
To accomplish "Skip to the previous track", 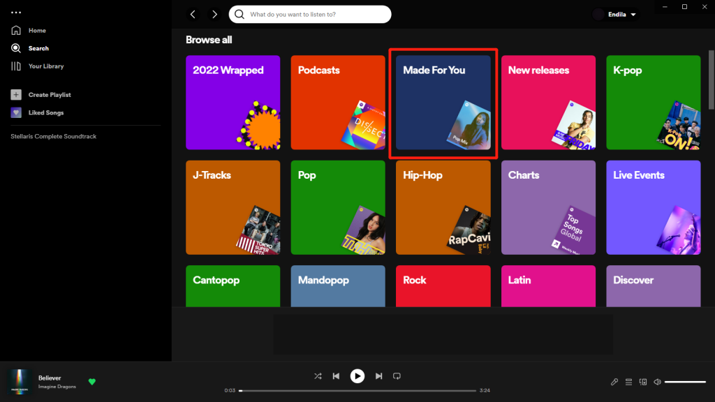I will [x=336, y=376].
